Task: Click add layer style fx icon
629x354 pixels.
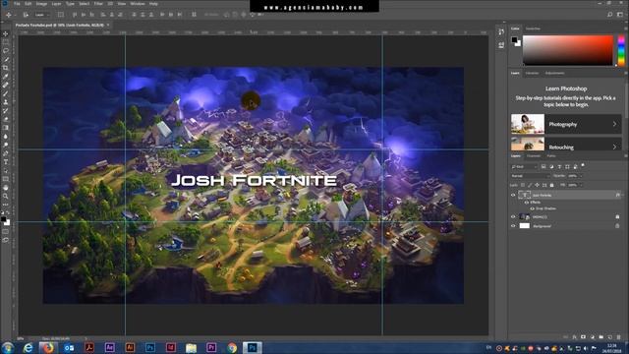Action: pyautogui.click(x=574, y=337)
